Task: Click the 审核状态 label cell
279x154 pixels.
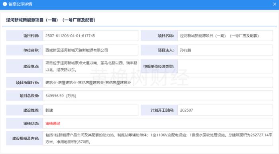Action: (x=25, y=123)
